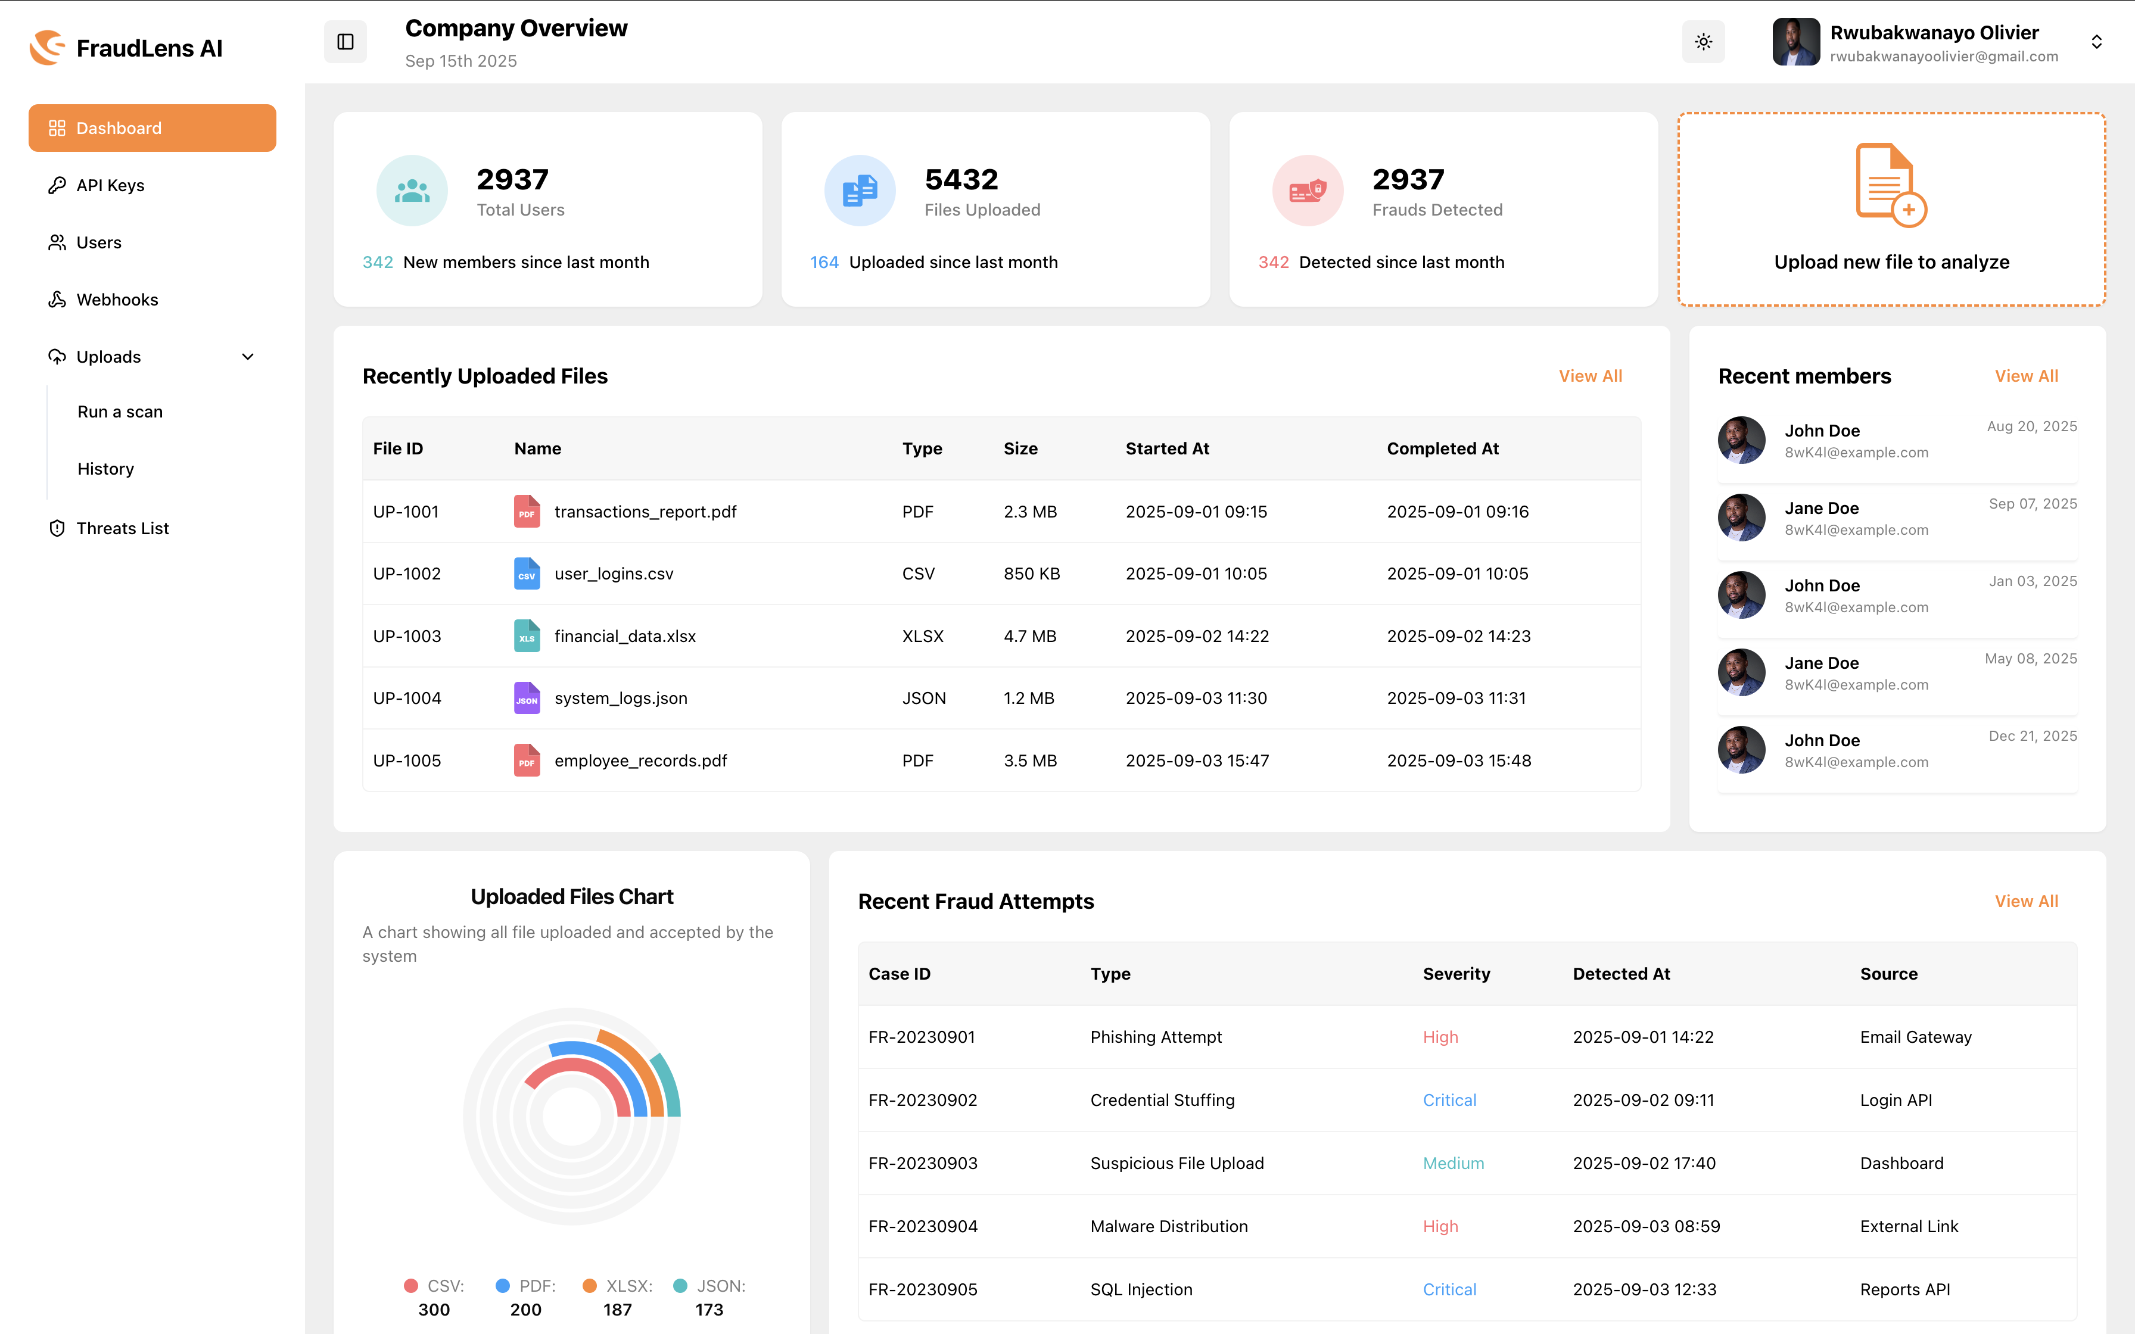Click the PDF icon for transactions_report.pdf
Image resolution: width=2135 pixels, height=1334 pixels.
527,512
